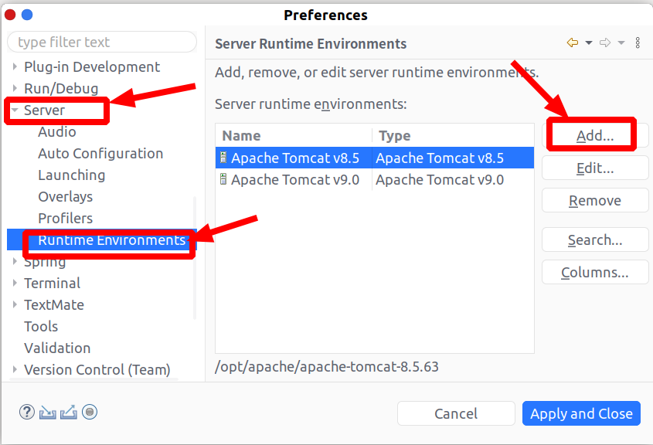
Task: Click the Search... button
Action: click(594, 240)
